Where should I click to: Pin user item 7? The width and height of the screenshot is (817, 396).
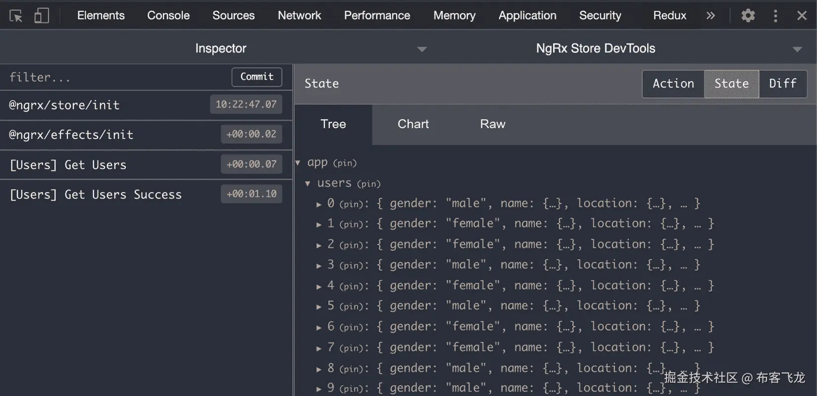tap(352, 348)
